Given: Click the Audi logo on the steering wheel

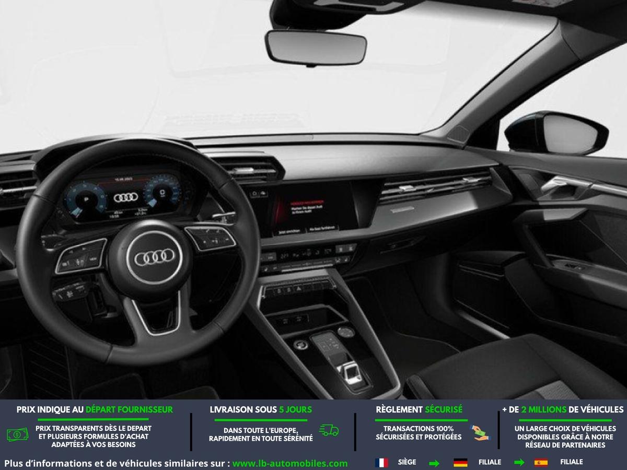Looking at the screenshot, I should coord(155,256).
